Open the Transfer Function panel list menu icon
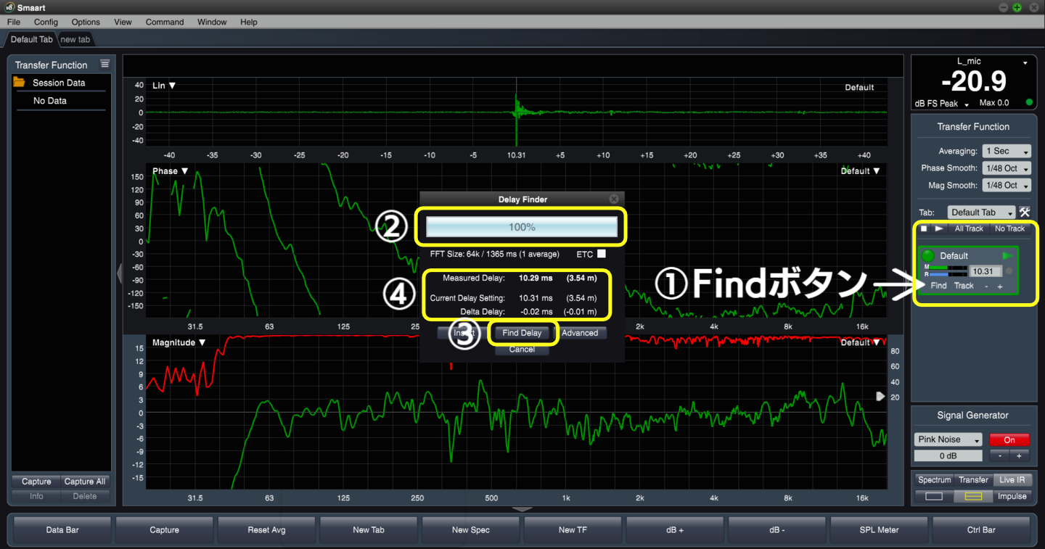This screenshot has height=549, width=1045. 104,65
